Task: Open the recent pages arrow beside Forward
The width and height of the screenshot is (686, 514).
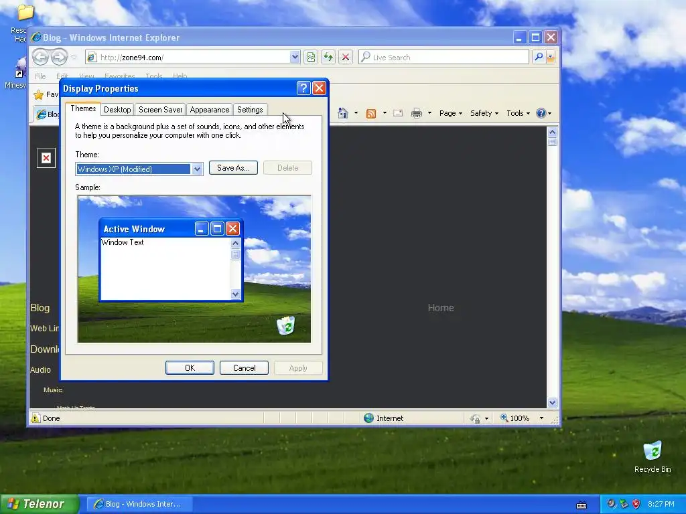Action: point(74,58)
